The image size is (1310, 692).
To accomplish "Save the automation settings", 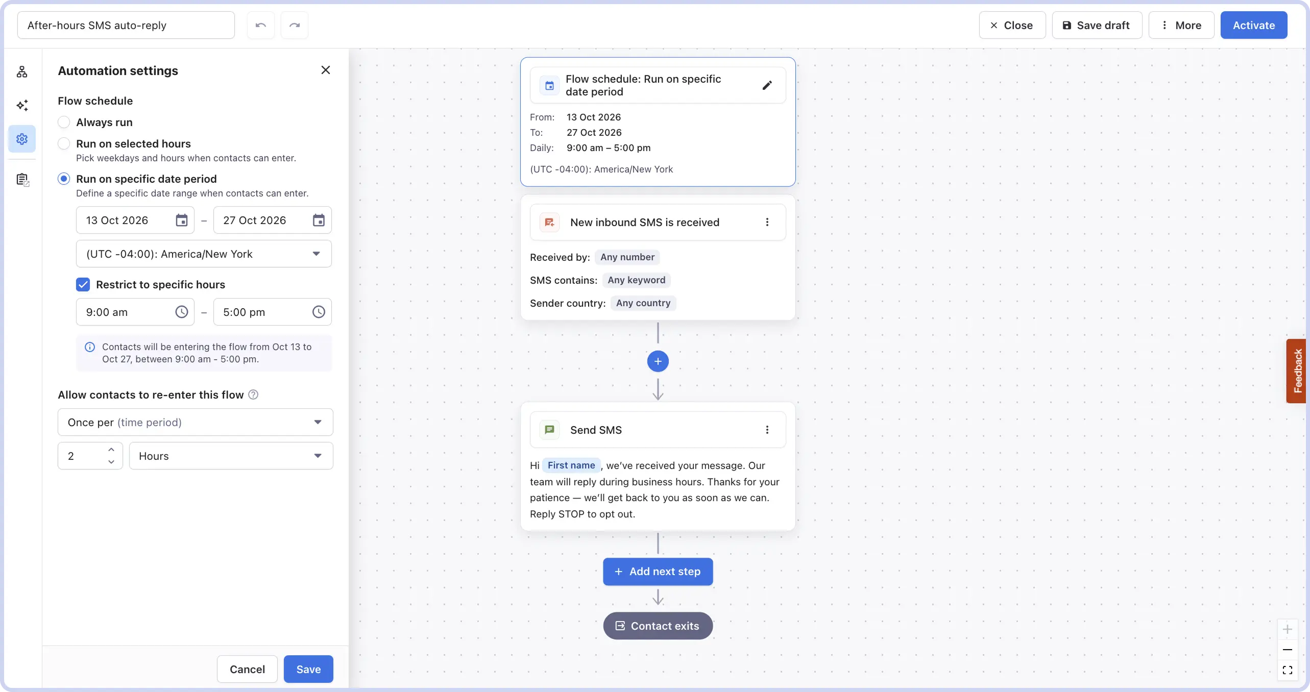I will click(308, 669).
